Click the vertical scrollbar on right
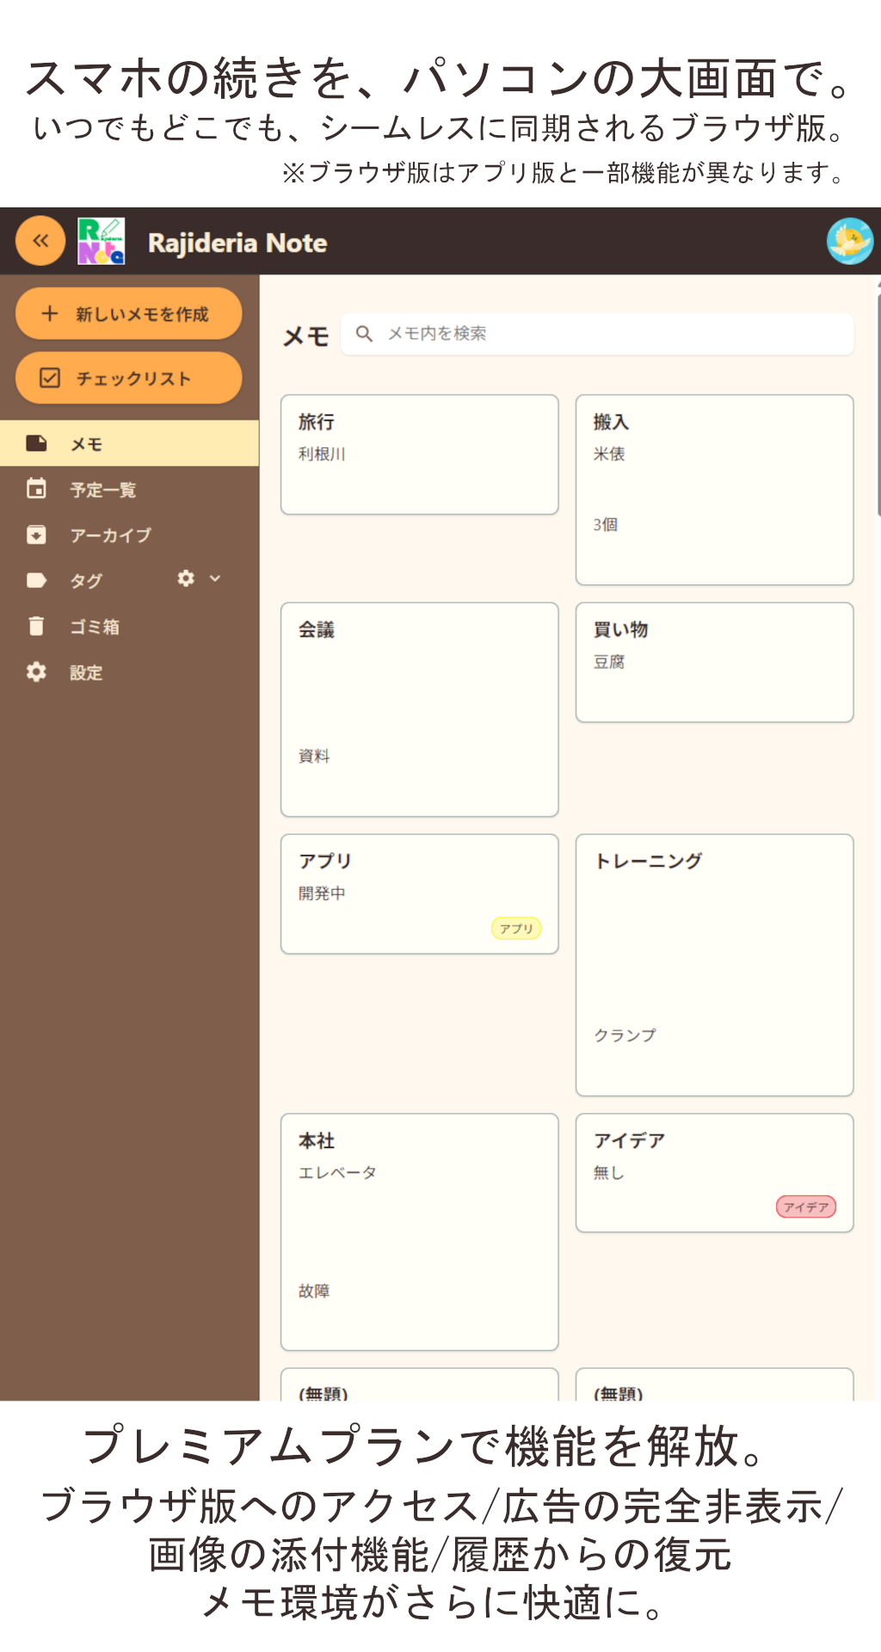881x1652 pixels. click(878, 404)
